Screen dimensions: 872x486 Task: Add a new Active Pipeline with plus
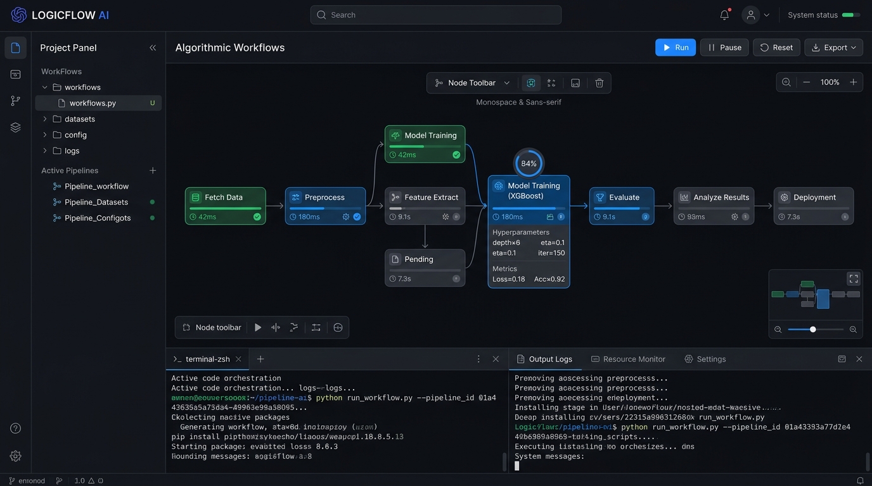coord(153,170)
